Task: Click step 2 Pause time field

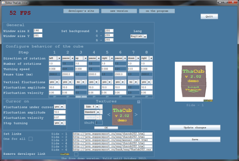Action: (68, 74)
